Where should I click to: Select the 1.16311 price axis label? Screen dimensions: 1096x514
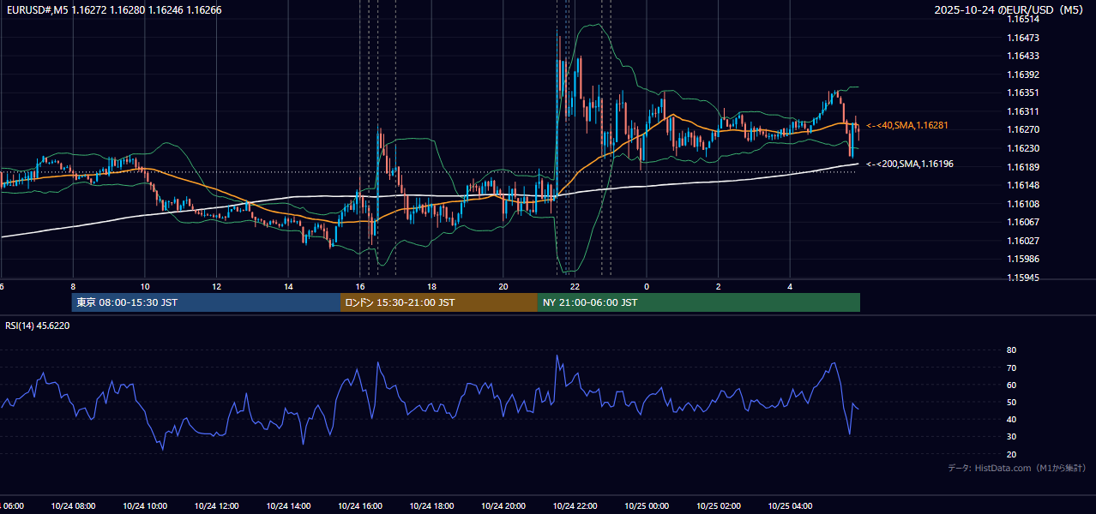(1022, 111)
